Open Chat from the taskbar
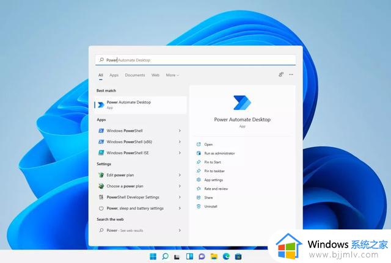Image resolution: width=391 pixels, height=263 pixels. click(202, 256)
